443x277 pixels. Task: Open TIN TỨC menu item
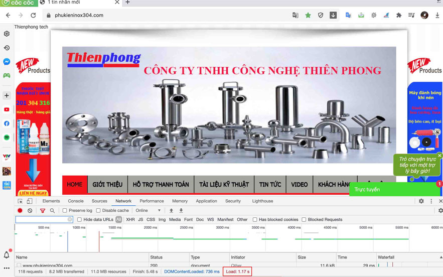tap(270, 184)
